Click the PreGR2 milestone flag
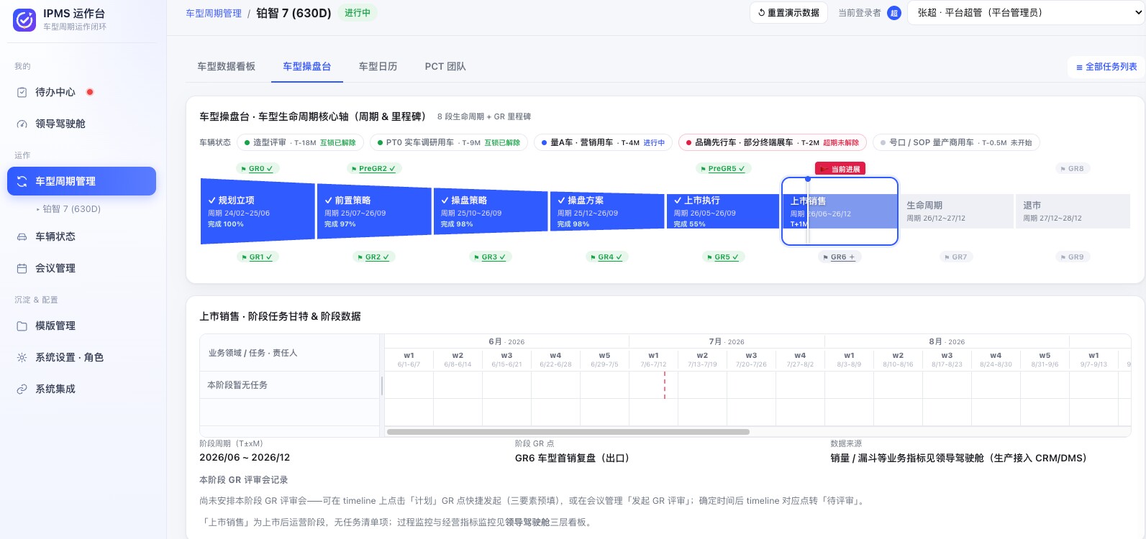This screenshot has width=1146, height=539. pyautogui.click(x=373, y=169)
